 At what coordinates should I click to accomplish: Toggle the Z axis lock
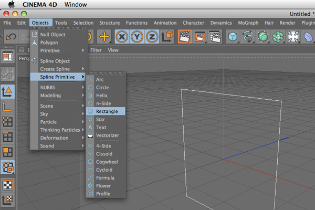(x=152, y=37)
